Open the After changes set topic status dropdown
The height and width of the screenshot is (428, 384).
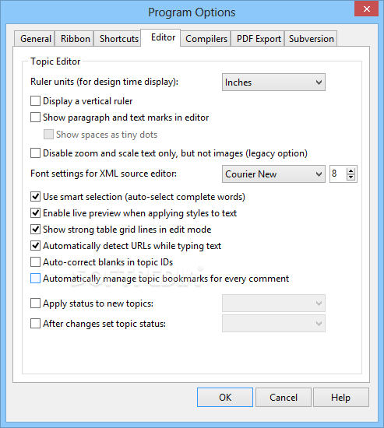click(x=273, y=324)
